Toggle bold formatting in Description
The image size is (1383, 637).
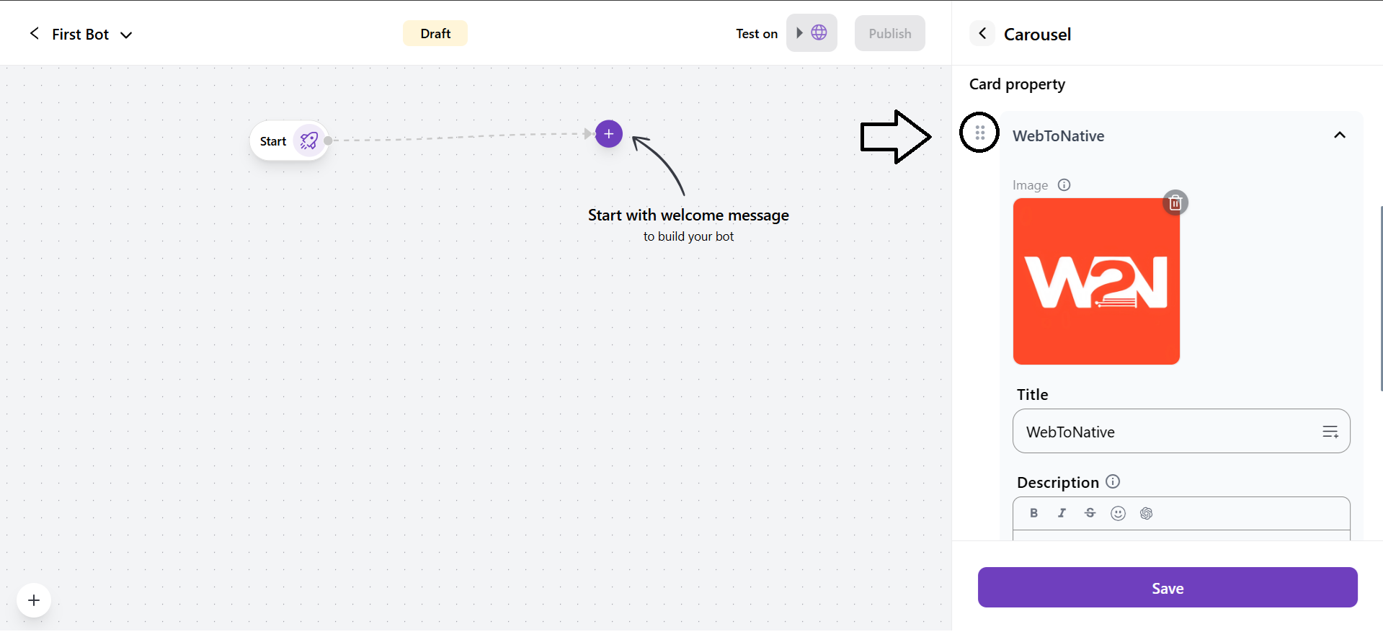(x=1033, y=513)
